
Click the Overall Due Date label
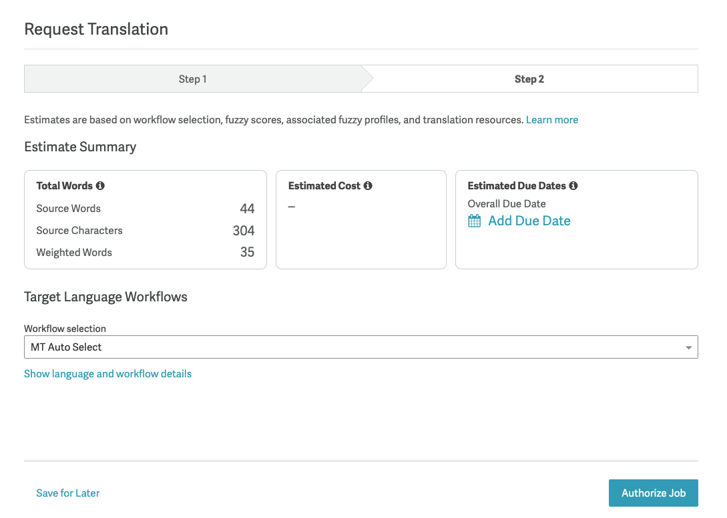pyautogui.click(x=506, y=204)
